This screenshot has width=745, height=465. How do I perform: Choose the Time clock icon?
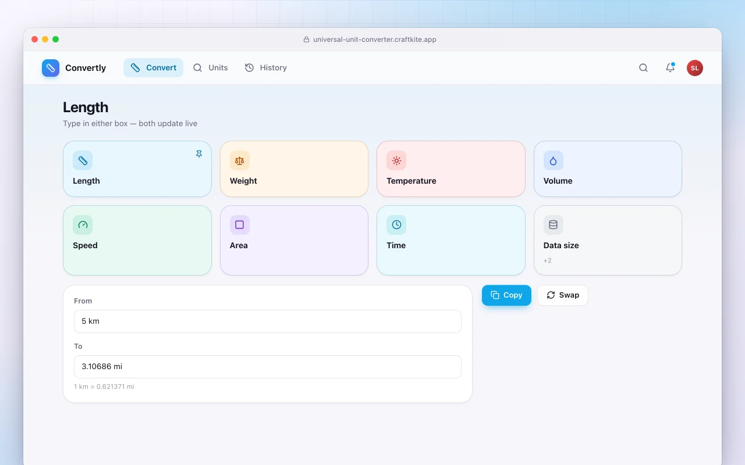[396, 225]
